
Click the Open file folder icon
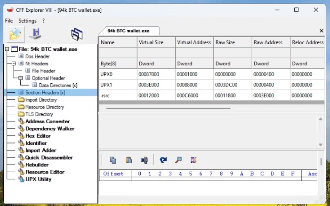click(x=16, y=34)
